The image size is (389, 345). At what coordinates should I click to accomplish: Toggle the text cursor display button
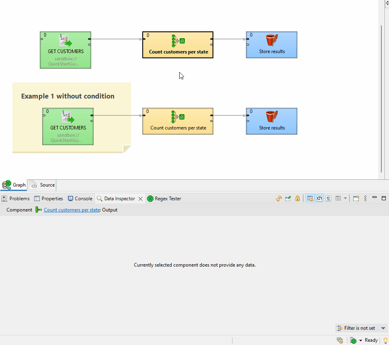[x=319, y=199]
